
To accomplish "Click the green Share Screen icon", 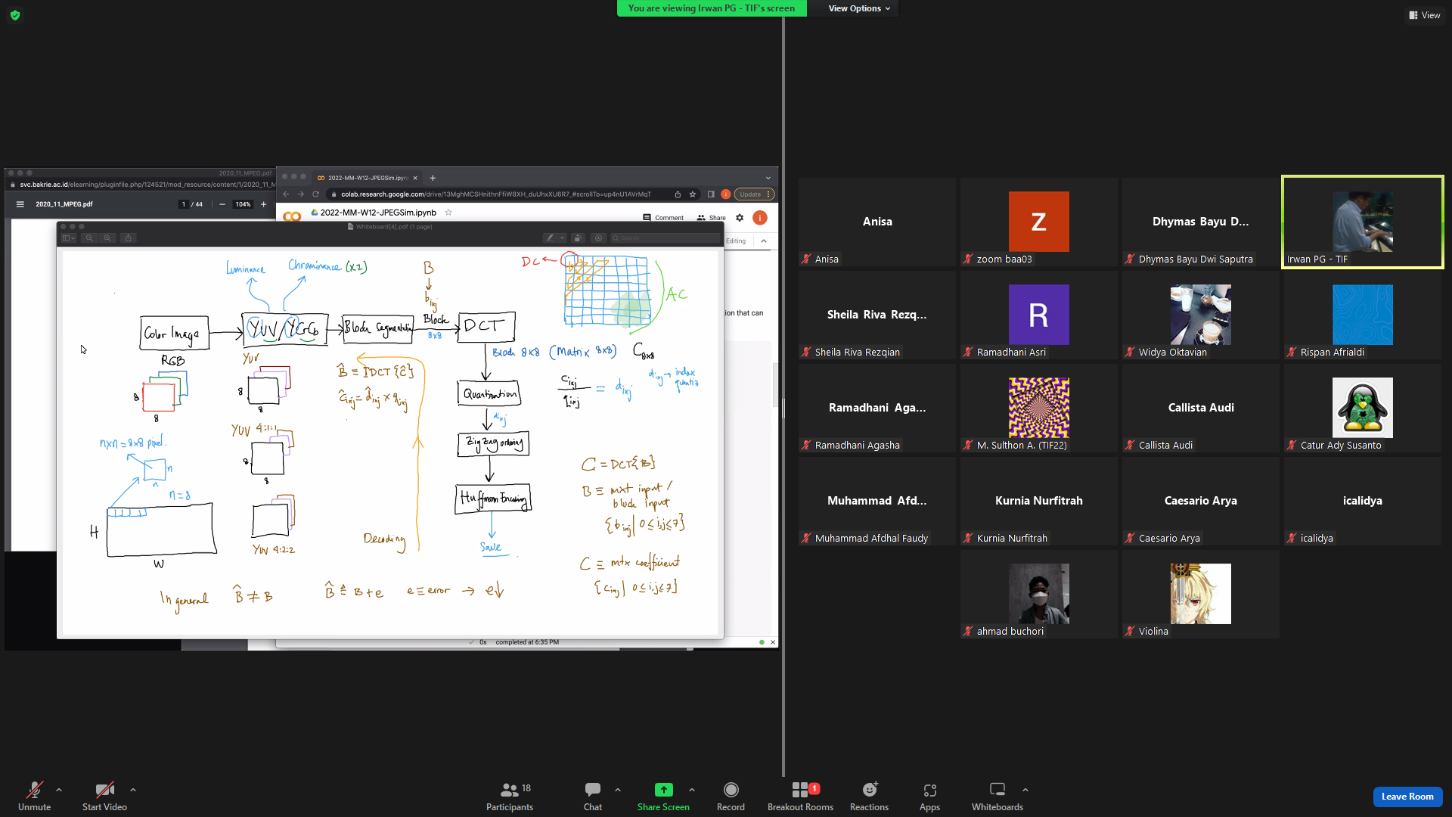I will point(663,790).
